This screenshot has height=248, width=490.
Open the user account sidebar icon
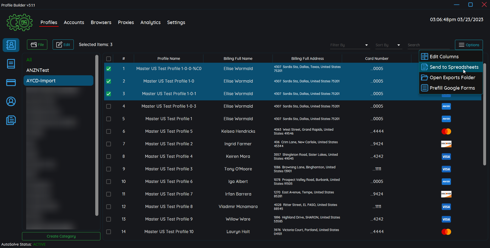[11, 101]
